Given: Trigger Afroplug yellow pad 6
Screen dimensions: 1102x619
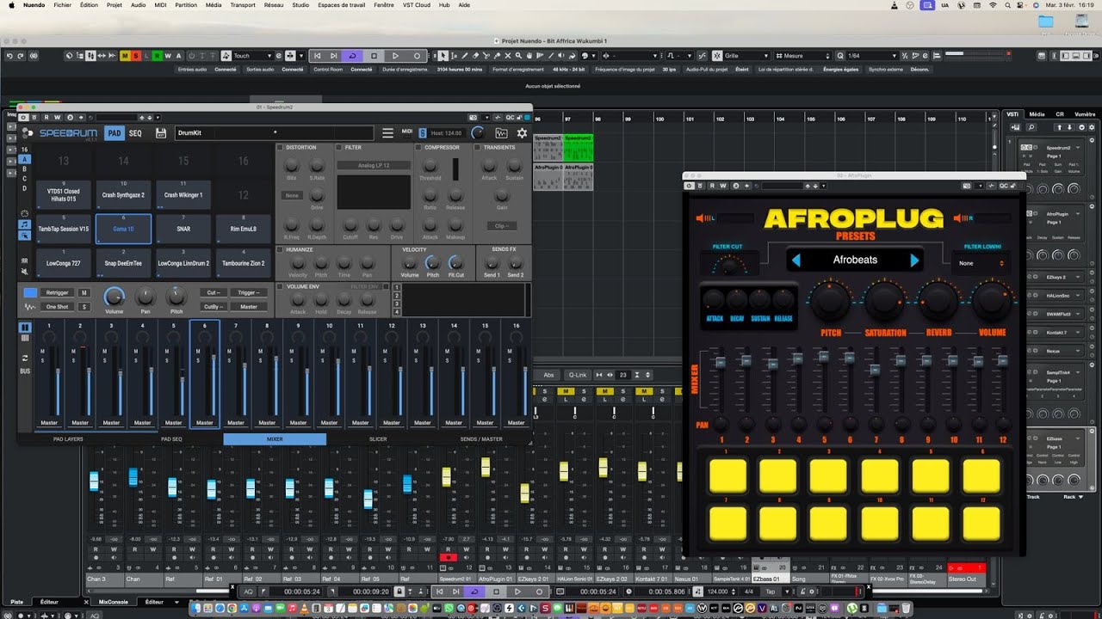Looking at the screenshot, I should [x=981, y=475].
